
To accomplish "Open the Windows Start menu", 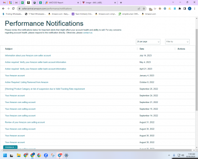I will (x=5, y=155).
